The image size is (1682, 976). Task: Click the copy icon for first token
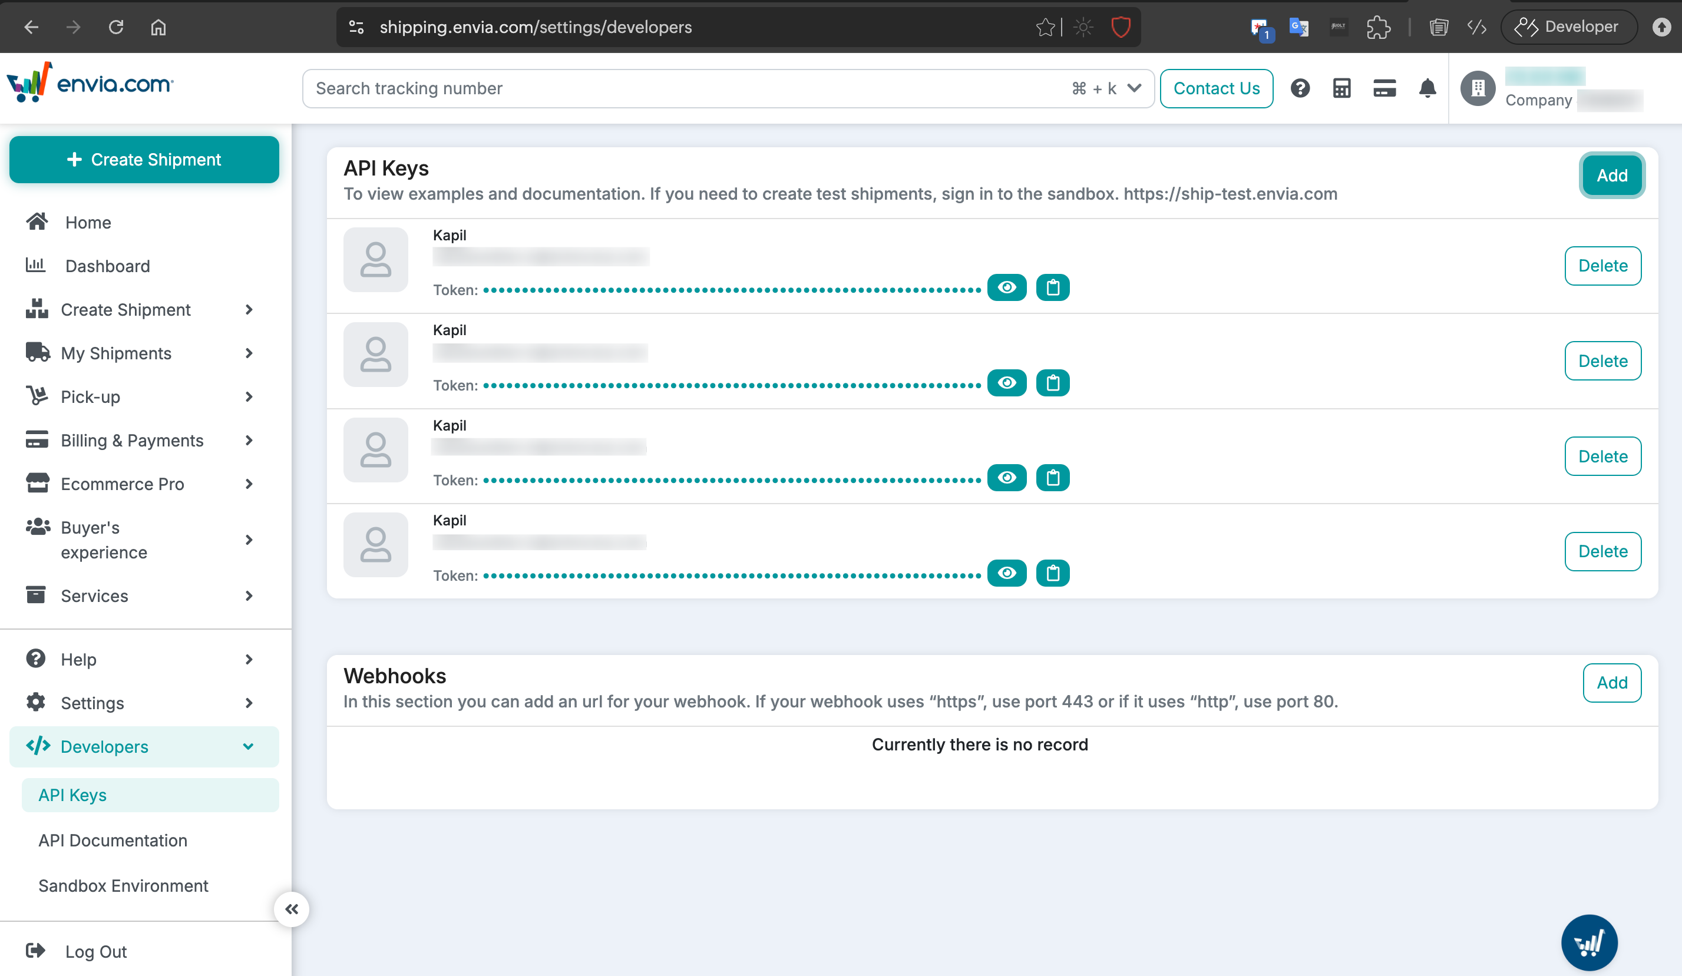(1052, 287)
